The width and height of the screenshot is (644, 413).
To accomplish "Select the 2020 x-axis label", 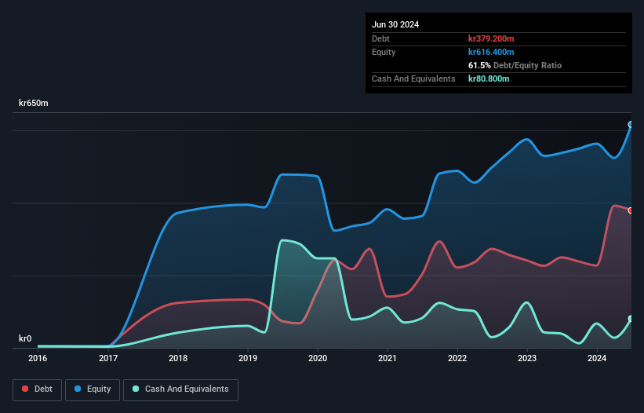I will [318, 358].
